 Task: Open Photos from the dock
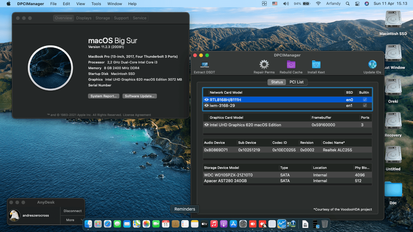pos(146,224)
